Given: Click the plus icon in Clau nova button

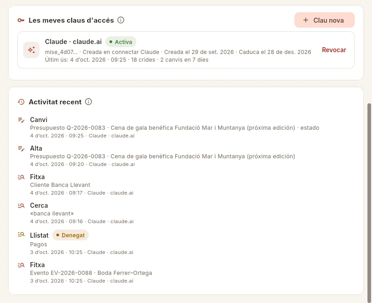Looking at the screenshot, I should point(306,20).
